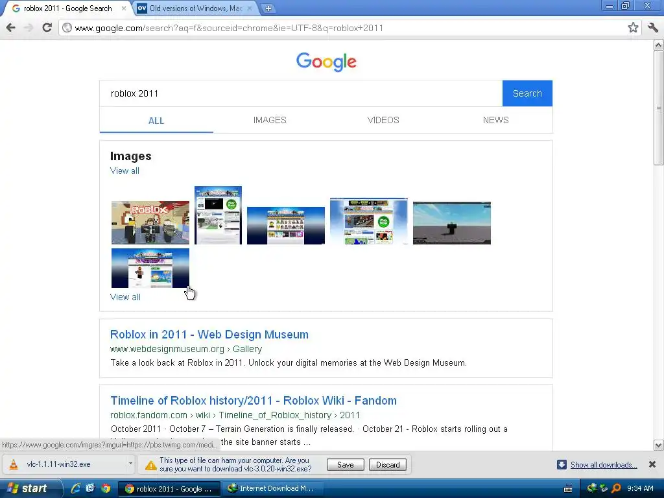Image resolution: width=664 pixels, height=498 pixels.
Task: Discard the vlc-3.0.20-win32.exe download
Action: coord(388,465)
